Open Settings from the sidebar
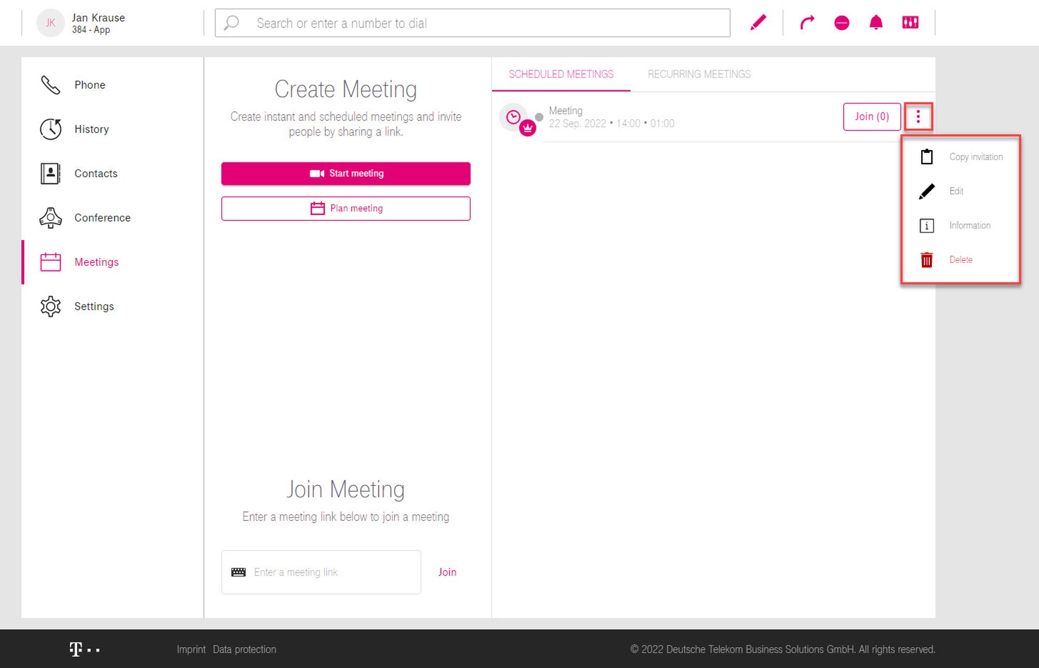1039x668 pixels. pos(94,306)
